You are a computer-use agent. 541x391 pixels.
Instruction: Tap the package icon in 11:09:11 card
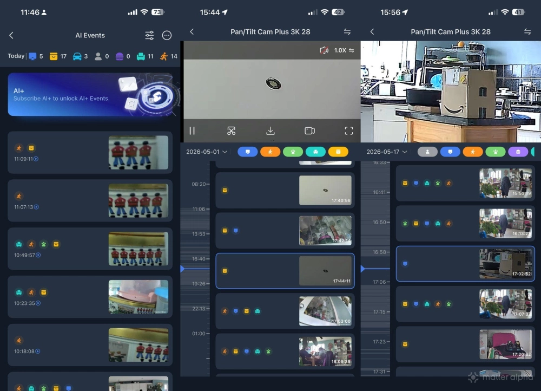31,148
